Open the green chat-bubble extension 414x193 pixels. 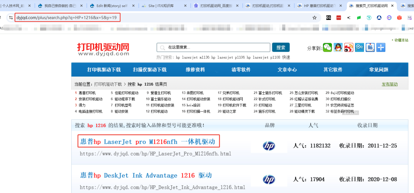(x=359, y=18)
